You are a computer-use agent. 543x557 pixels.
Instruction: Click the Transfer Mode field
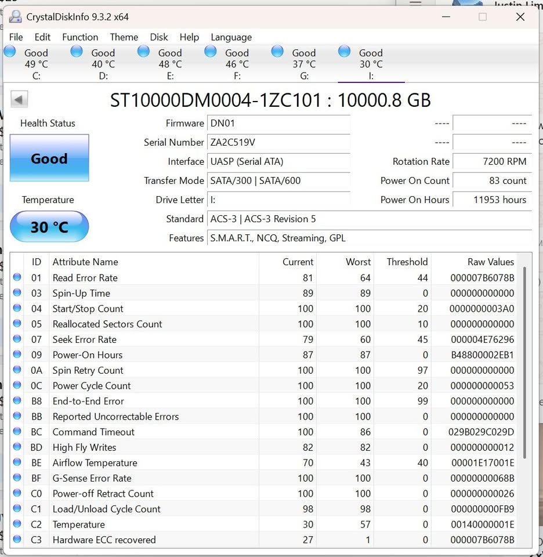[279, 181]
